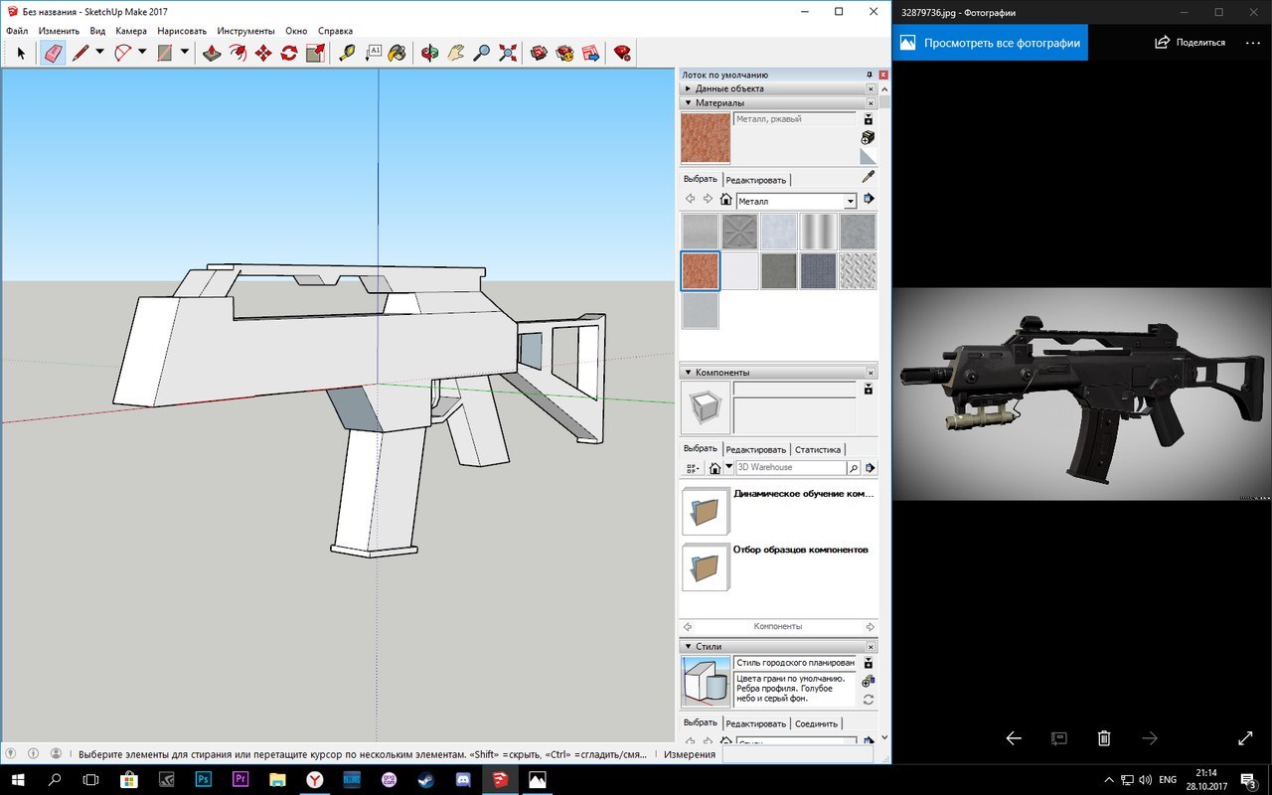Click Просмотреть все фотографии button
The height and width of the screenshot is (795, 1272).
(x=991, y=43)
